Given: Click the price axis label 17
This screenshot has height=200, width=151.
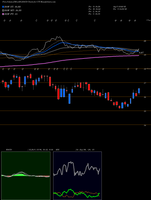Looking at the screenshot, I should 145,83.
